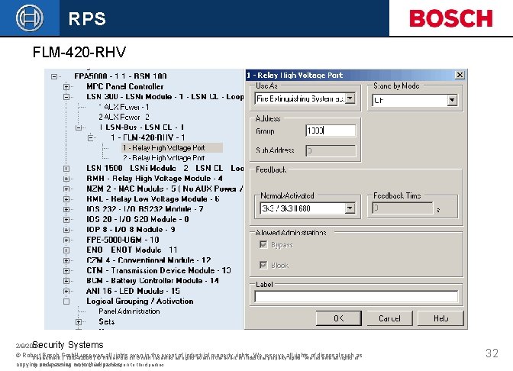Viewport: 513px width, 371px height.
Task: Expand the RMH Relay High Voltage Module node
Action: [66, 179]
